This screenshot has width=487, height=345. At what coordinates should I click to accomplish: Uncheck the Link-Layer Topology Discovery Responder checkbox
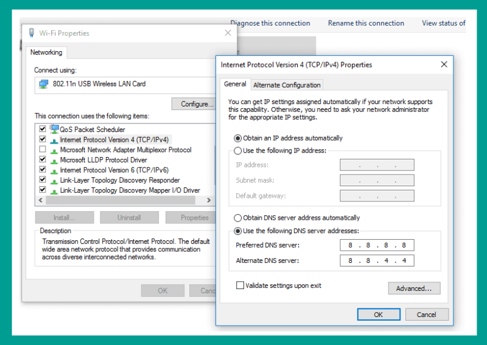43,179
